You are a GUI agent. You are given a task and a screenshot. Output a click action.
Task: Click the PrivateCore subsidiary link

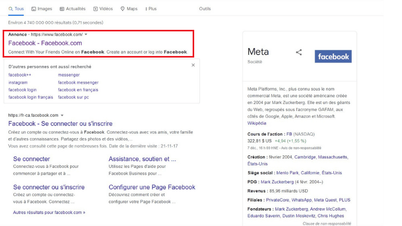tap(277, 200)
